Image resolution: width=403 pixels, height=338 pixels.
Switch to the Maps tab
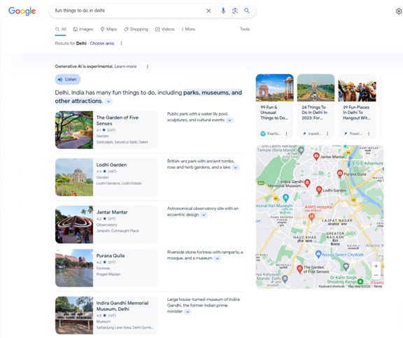[x=108, y=29]
